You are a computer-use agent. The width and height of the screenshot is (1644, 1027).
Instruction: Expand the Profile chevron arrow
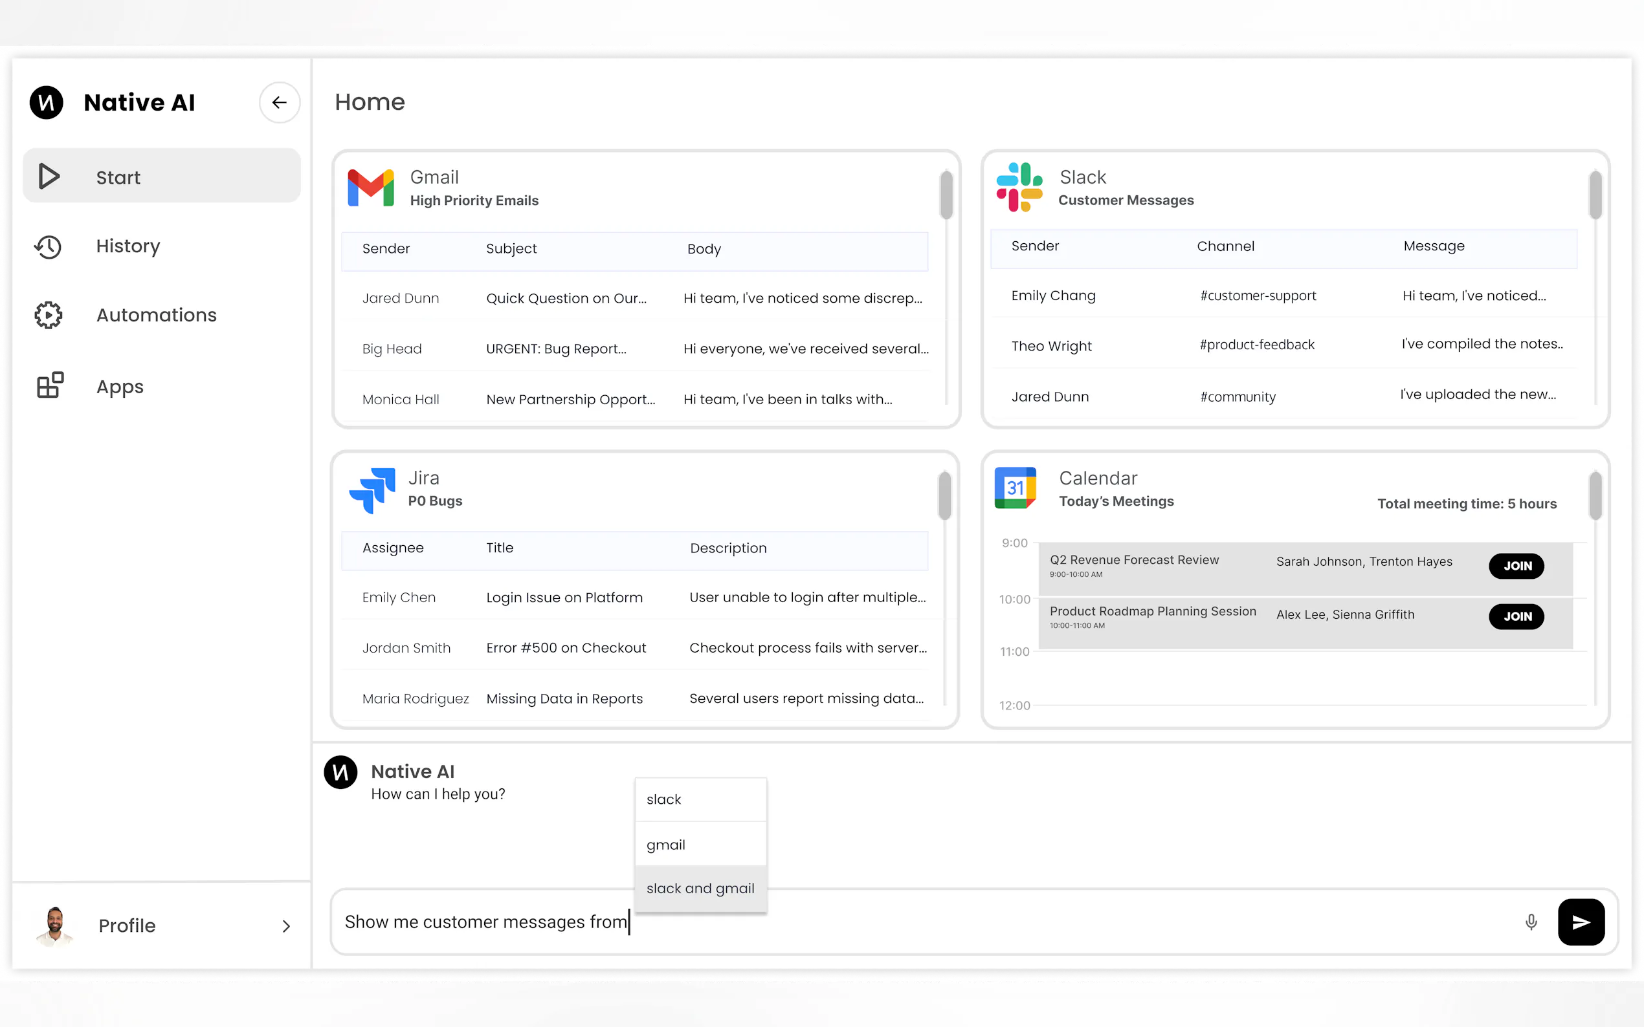(x=285, y=926)
